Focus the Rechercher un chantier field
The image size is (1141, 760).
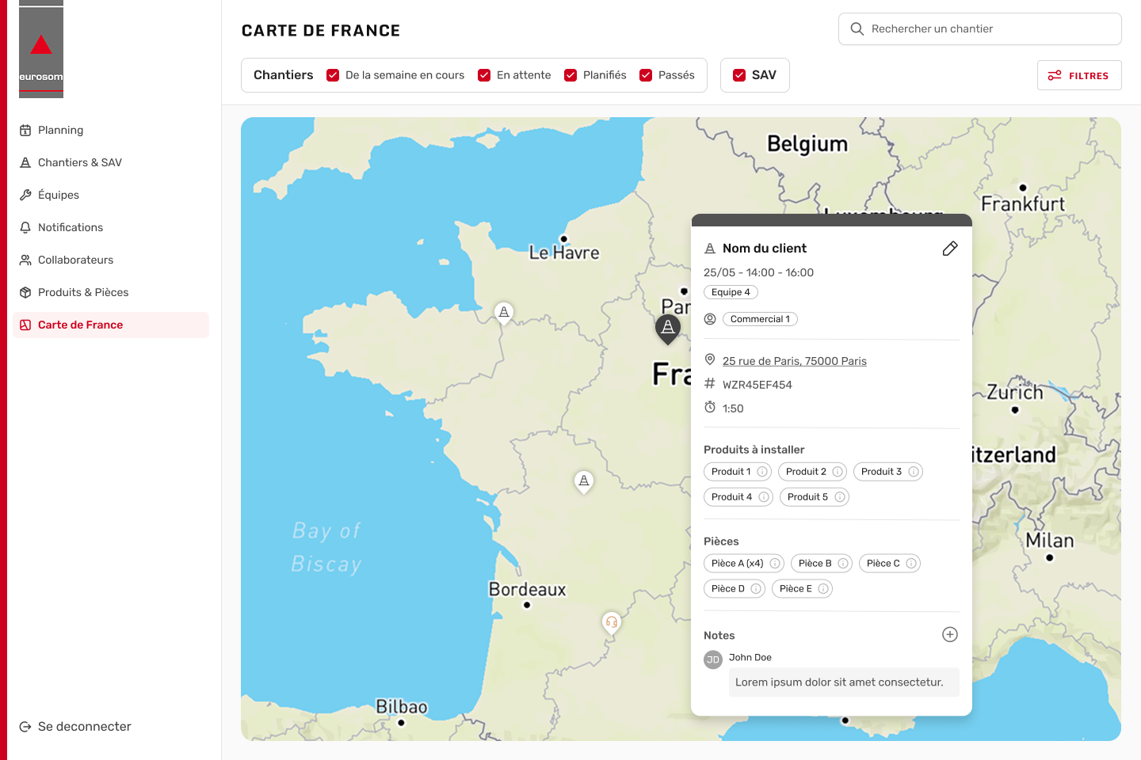click(980, 28)
